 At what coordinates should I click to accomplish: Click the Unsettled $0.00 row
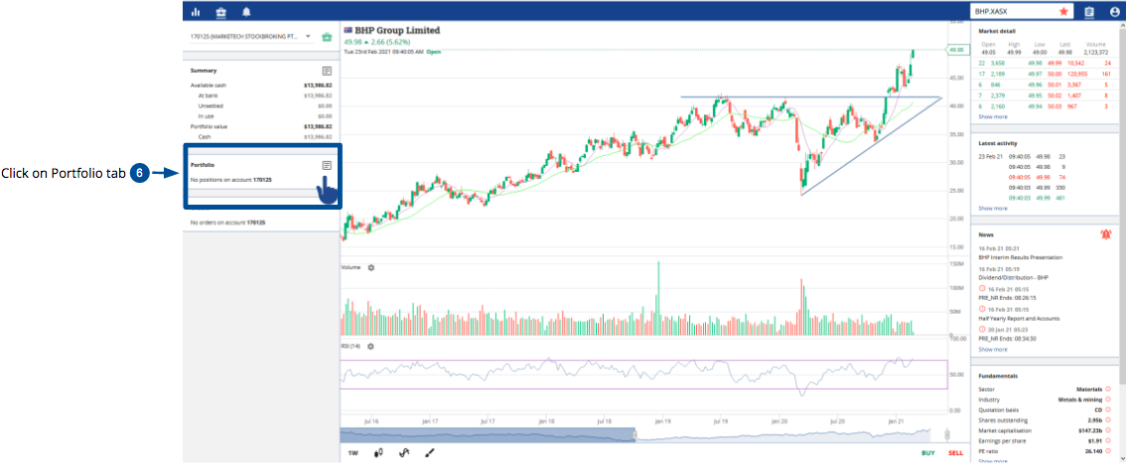pyautogui.click(x=261, y=105)
